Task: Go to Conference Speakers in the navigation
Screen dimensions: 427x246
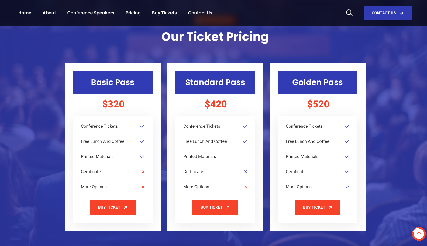Action: click(x=91, y=13)
